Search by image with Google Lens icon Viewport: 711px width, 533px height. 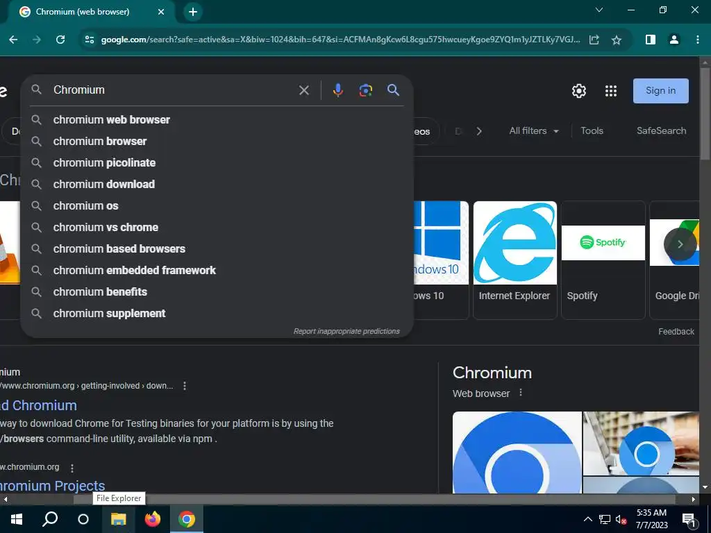click(365, 90)
